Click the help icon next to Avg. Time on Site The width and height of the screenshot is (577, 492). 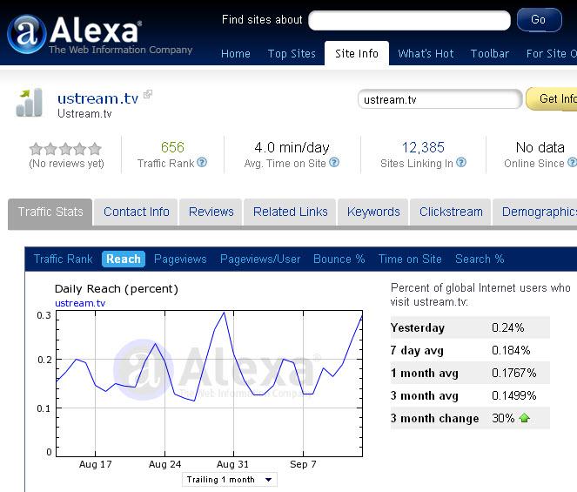[x=334, y=163]
